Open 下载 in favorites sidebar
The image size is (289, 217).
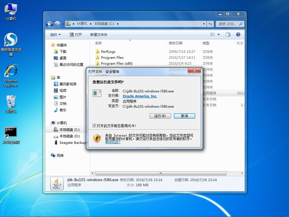(x=63, y=51)
